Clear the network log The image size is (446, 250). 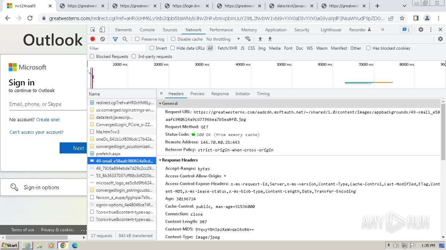coord(102,39)
